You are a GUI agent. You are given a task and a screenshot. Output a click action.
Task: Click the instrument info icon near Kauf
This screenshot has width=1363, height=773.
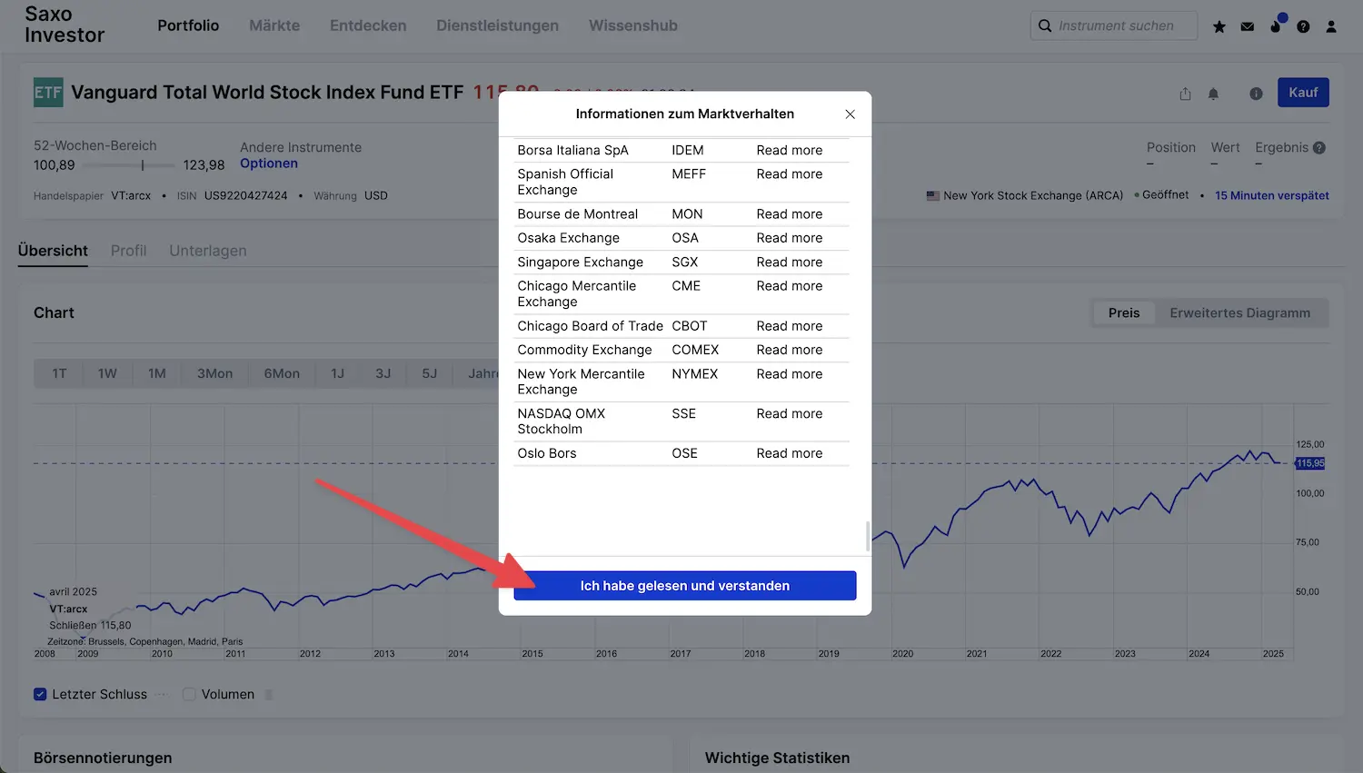tap(1256, 94)
